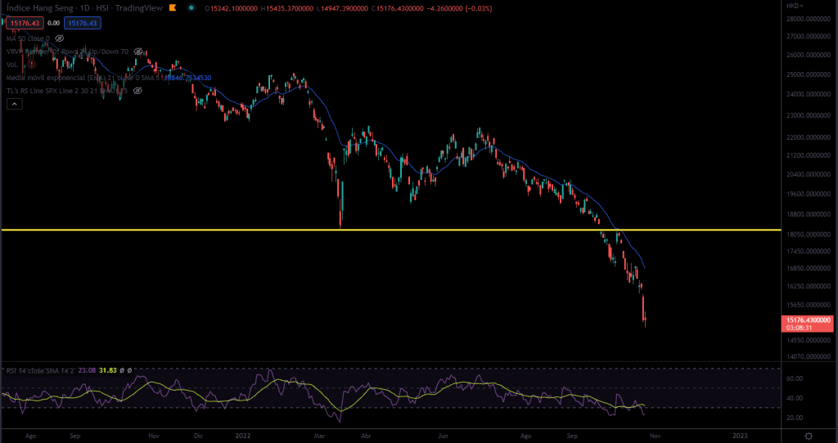
Task: Click the current price label 15176.4300000
Action: click(807, 320)
